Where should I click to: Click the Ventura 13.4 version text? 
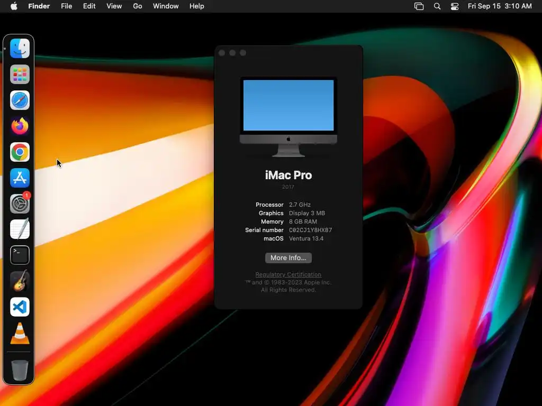(306, 238)
